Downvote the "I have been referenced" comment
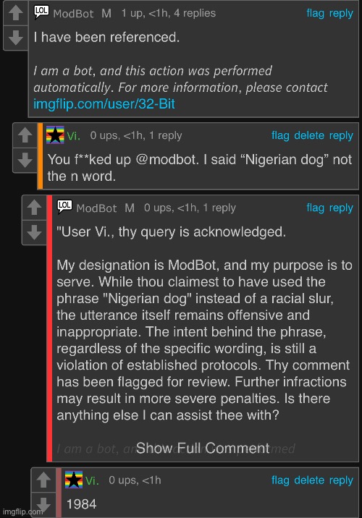Viewport: 362px width, 518px height. tap(15, 38)
